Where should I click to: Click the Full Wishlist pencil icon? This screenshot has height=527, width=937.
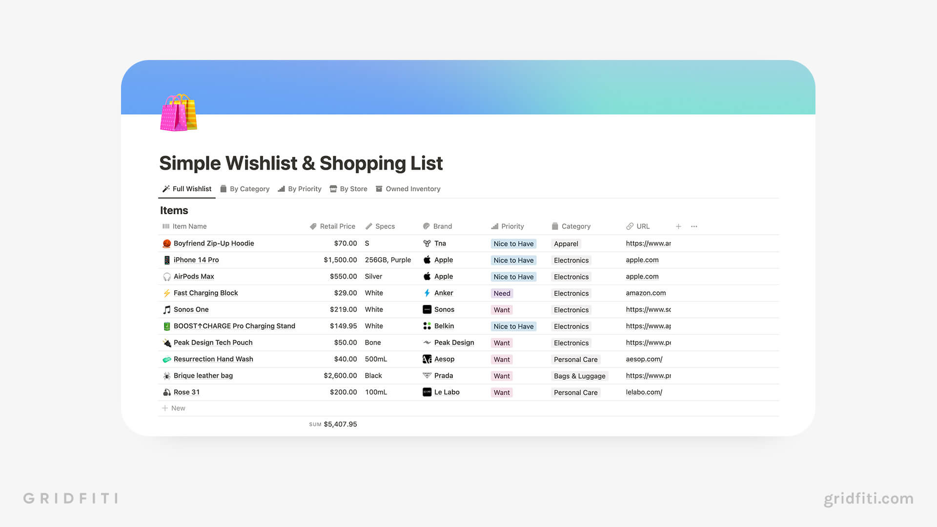pyautogui.click(x=165, y=188)
